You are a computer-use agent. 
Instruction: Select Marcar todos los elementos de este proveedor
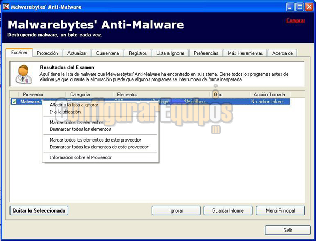coord(100,140)
